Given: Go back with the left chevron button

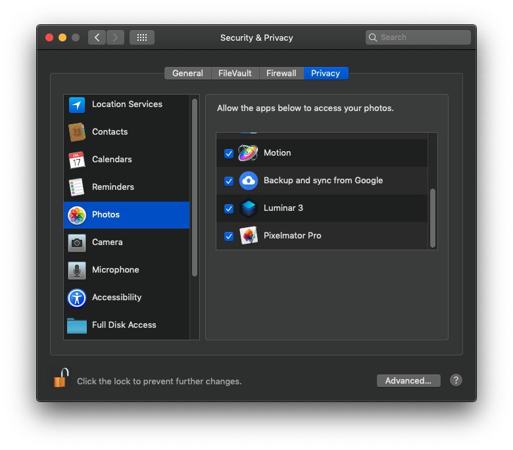Looking at the screenshot, I should (97, 37).
